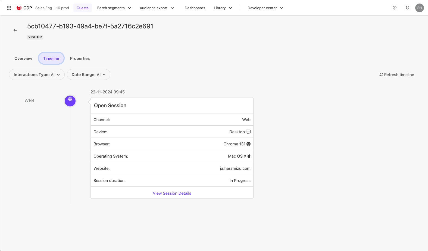The height and width of the screenshot is (251, 428).
Task: Click the Desktop monitor icon
Action: tap(248, 132)
